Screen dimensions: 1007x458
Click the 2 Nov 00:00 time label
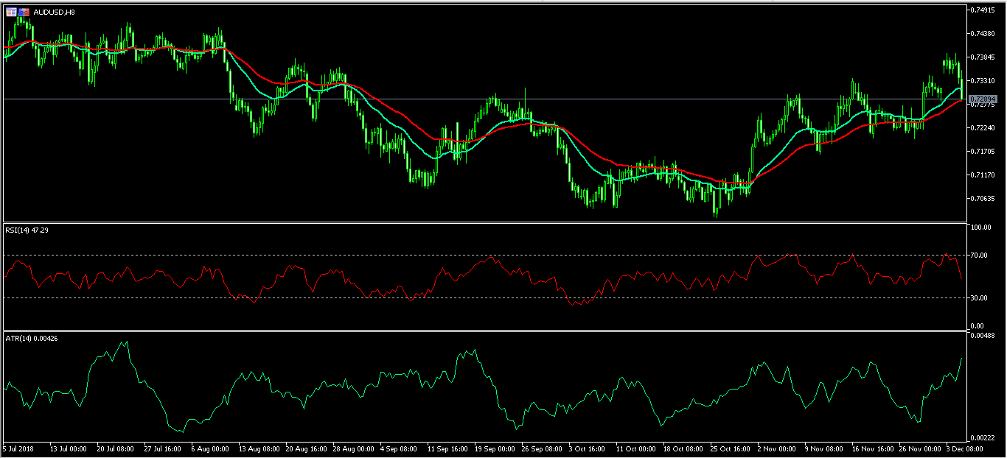point(776,448)
